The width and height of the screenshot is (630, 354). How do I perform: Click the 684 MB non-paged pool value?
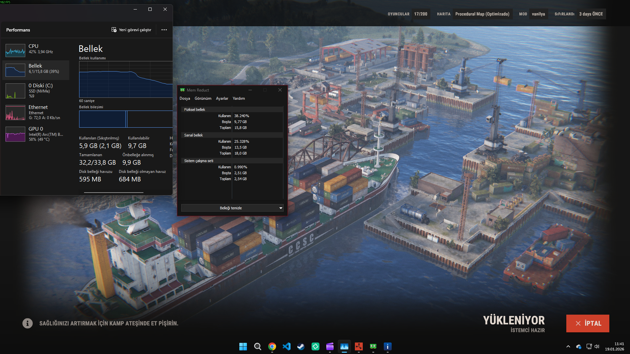point(130,179)
